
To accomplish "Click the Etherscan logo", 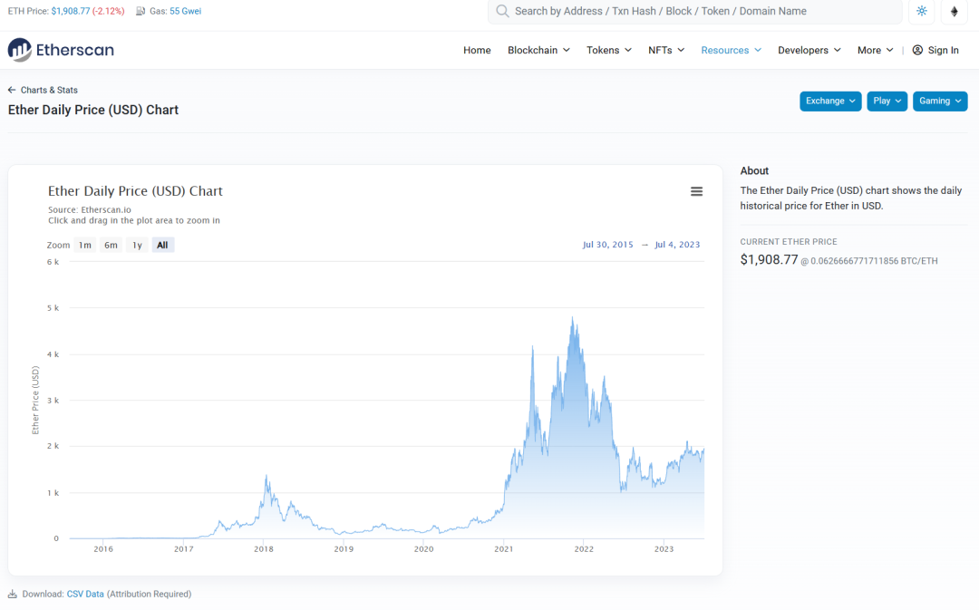I will [x=60, y=50].
